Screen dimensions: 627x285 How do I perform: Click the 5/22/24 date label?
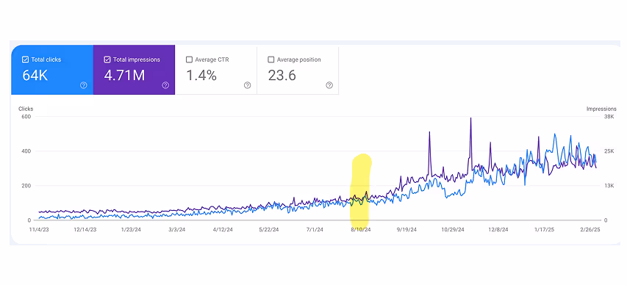[x=270, y=230]
